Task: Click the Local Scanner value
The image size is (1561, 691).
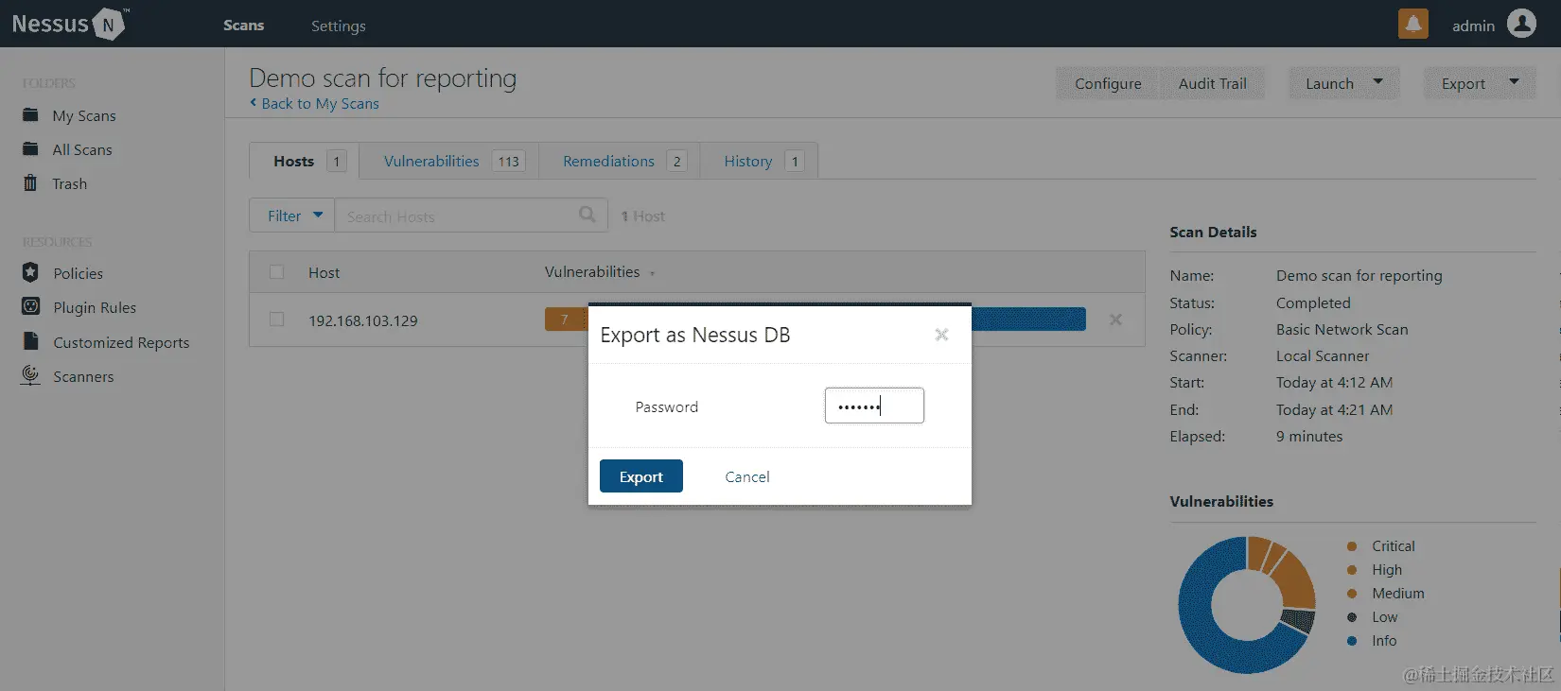Action: tap(1323, 355)
